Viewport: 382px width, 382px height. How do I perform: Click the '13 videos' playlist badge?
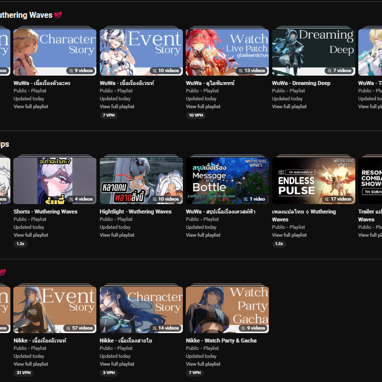tap(252, 71)
